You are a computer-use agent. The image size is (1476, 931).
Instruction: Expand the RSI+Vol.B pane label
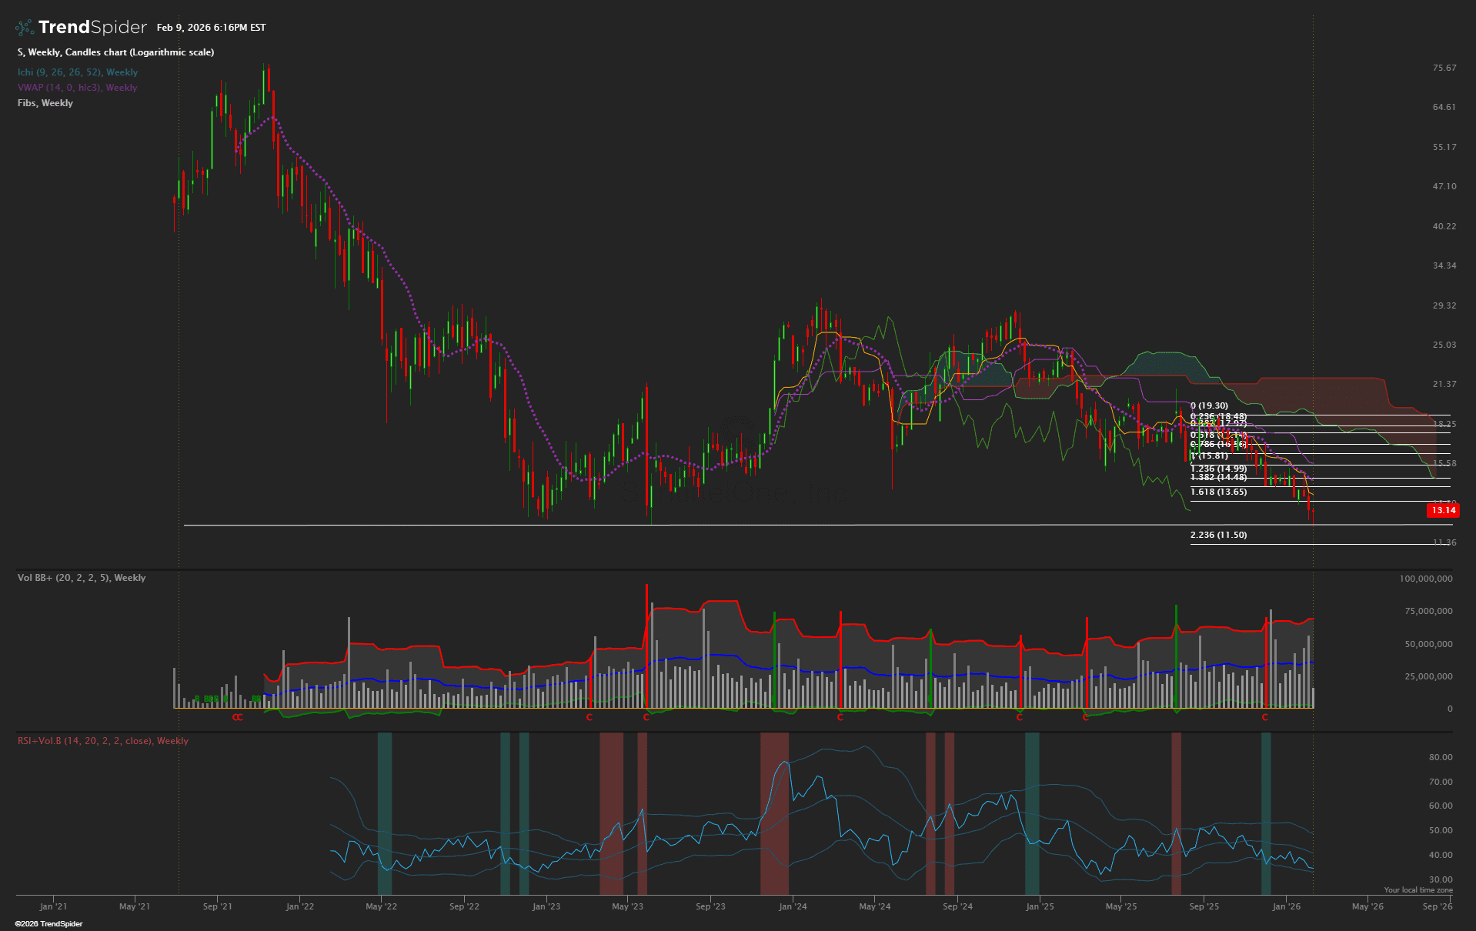click(103, 741)
